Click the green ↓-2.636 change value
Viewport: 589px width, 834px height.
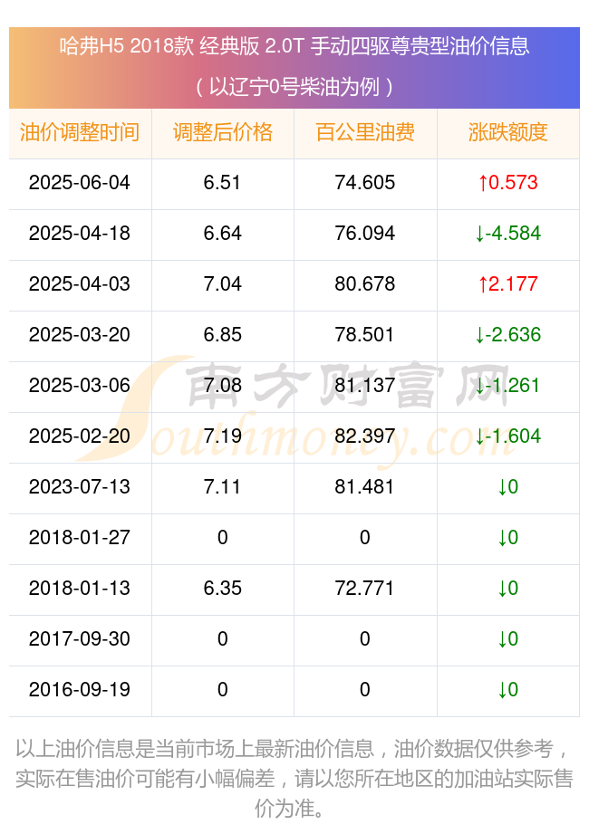click(x=508, y=335)
